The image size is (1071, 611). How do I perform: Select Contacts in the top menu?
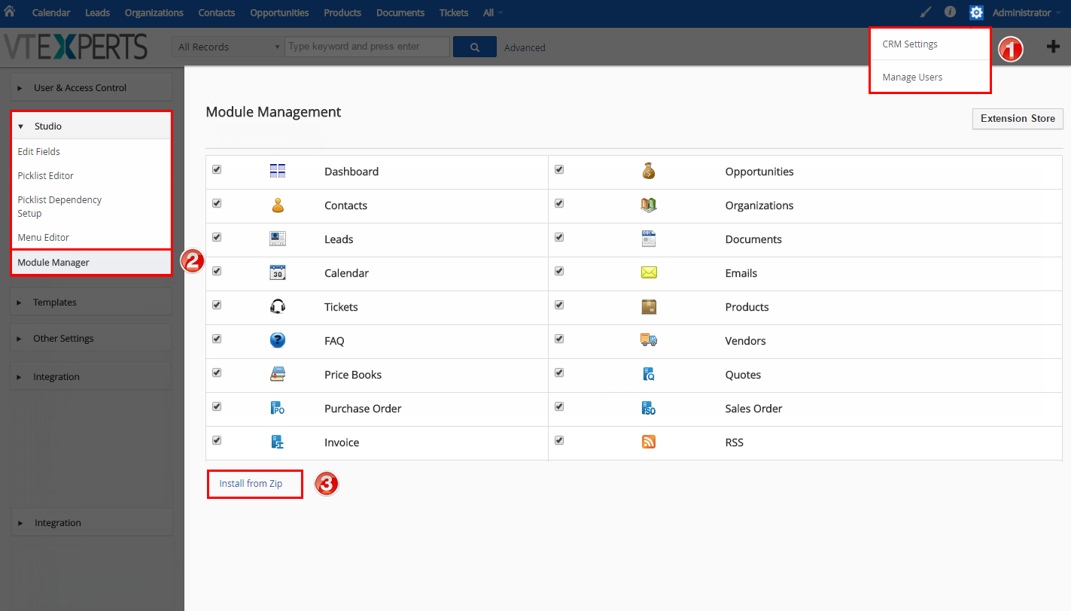217,13
